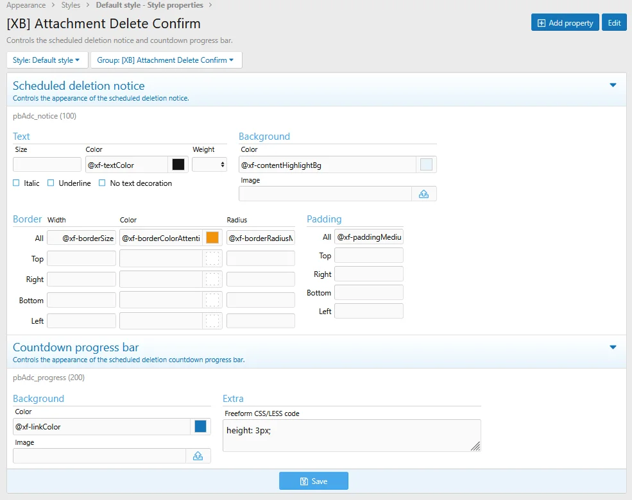
Task: Click the Padding Bottom input field
Action: point(369,292)
